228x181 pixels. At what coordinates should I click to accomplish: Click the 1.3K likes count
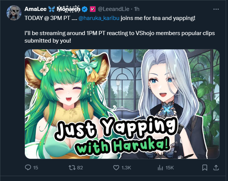click(126, 168)
